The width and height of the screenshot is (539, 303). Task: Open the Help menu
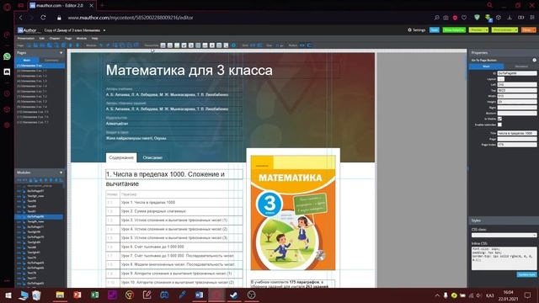95,39
